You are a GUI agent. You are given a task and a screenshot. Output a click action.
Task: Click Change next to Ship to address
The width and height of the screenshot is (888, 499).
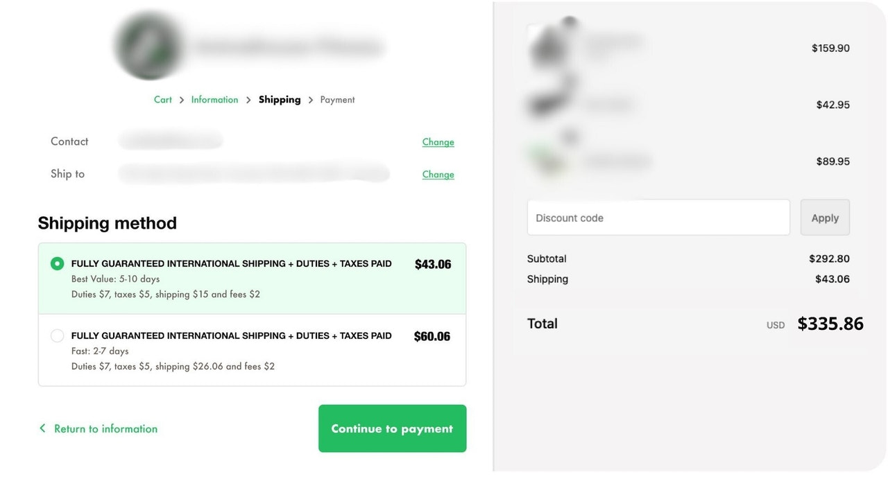click(x=438, y=174)
